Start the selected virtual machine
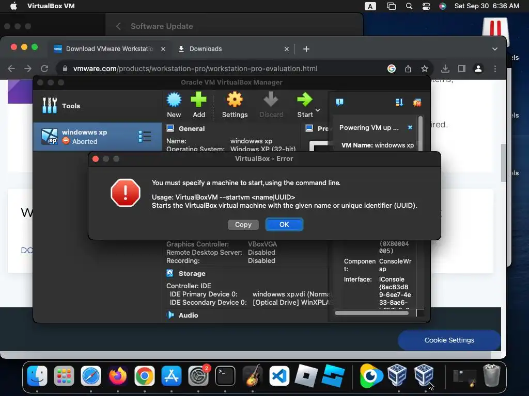 [305, 105]
